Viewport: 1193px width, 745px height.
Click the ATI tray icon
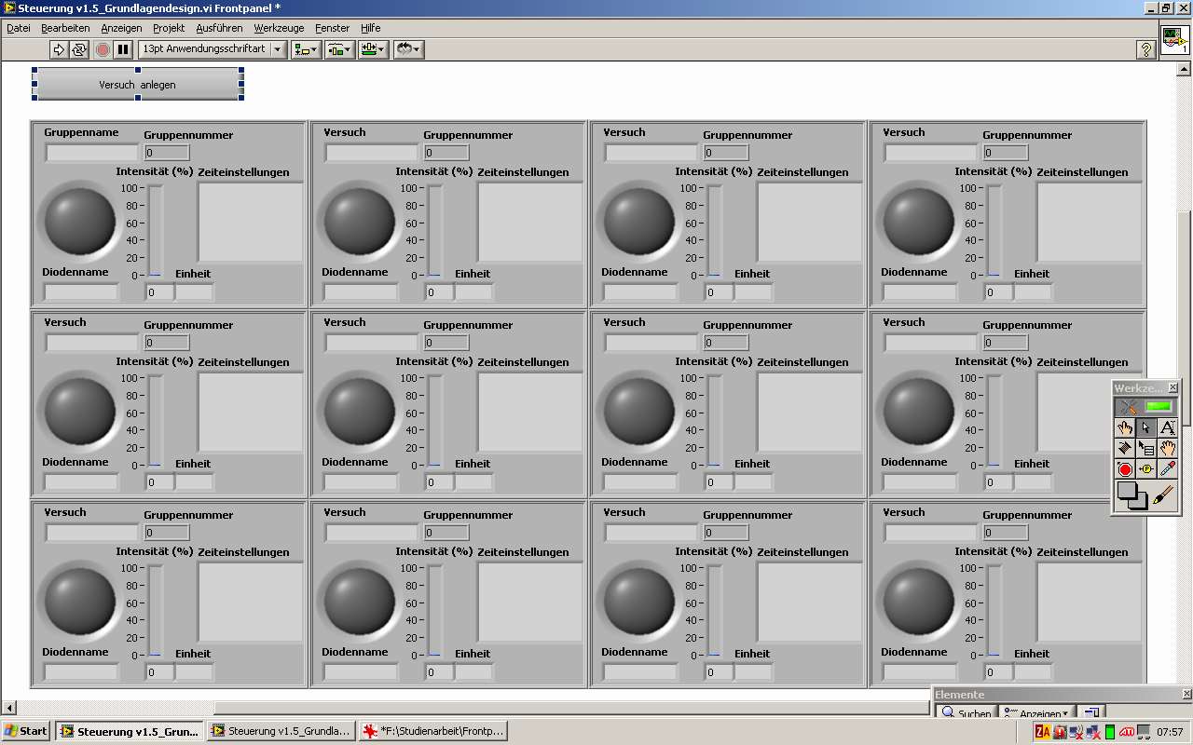[1127, 732]
